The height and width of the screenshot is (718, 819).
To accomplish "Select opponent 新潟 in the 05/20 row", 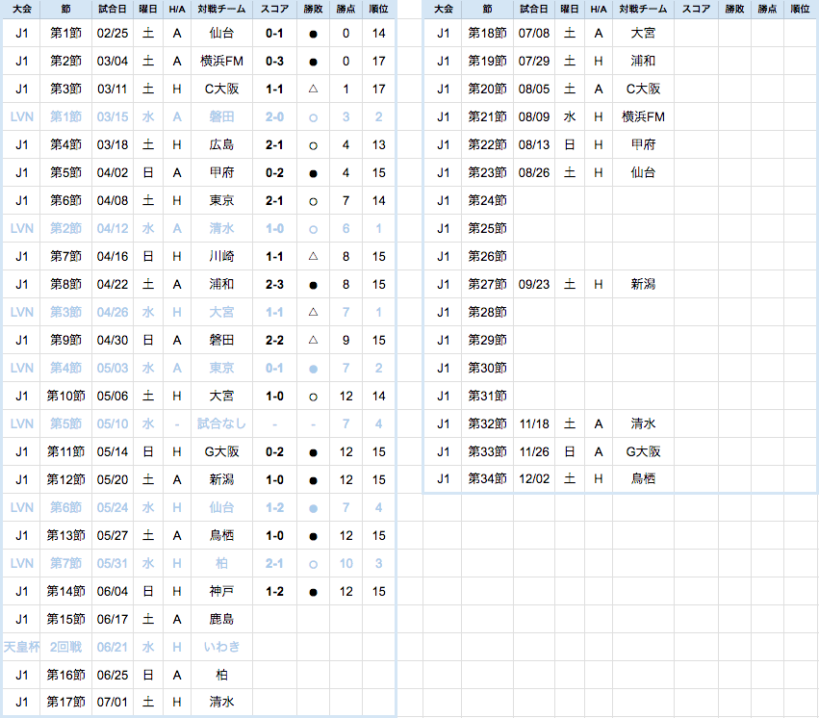I will pos(221,480).
